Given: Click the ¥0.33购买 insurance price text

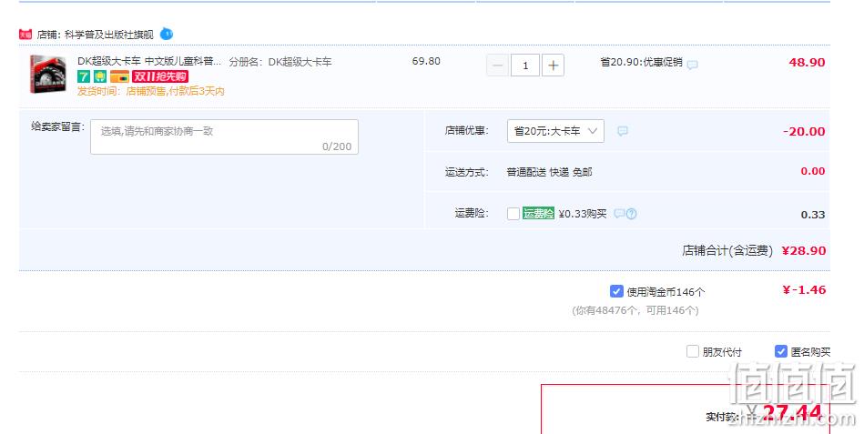Looking at the screenshot, I should click(x=583, y=214).
